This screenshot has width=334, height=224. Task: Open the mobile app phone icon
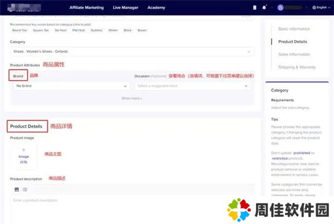255,7
